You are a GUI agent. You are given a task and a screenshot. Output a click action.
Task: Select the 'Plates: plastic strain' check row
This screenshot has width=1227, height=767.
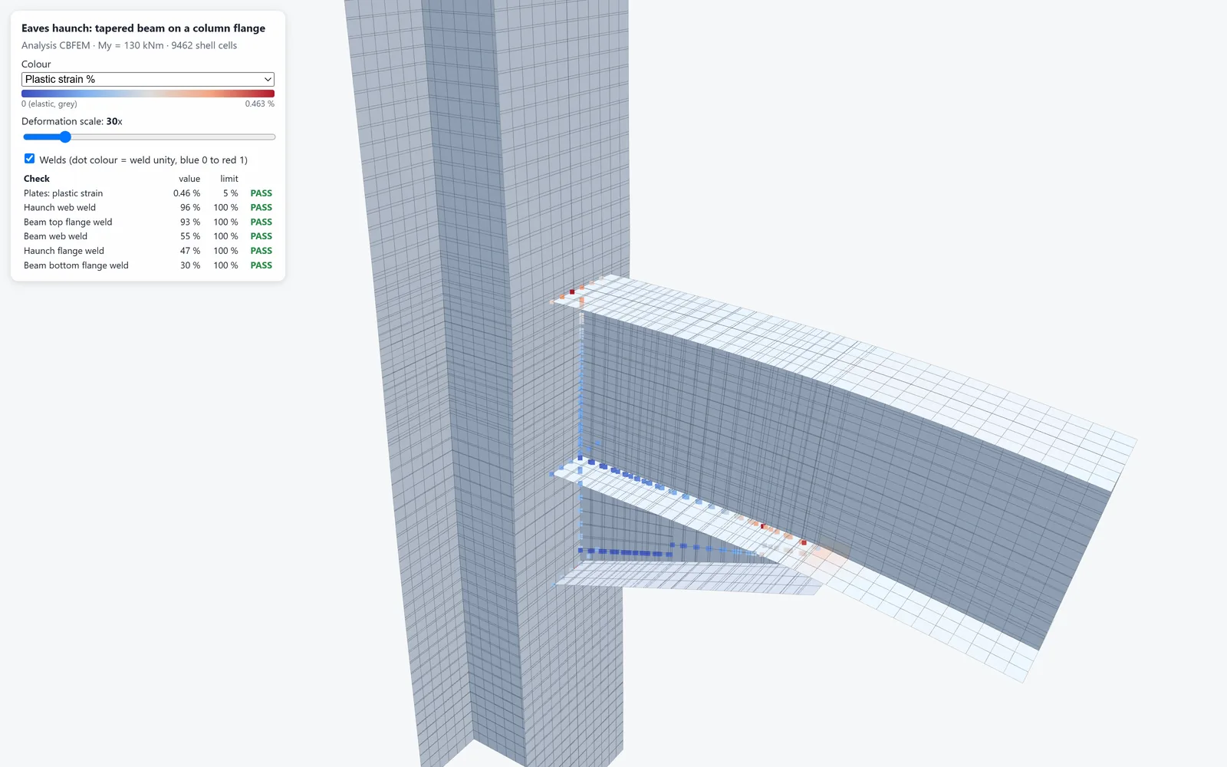[148, 193]
